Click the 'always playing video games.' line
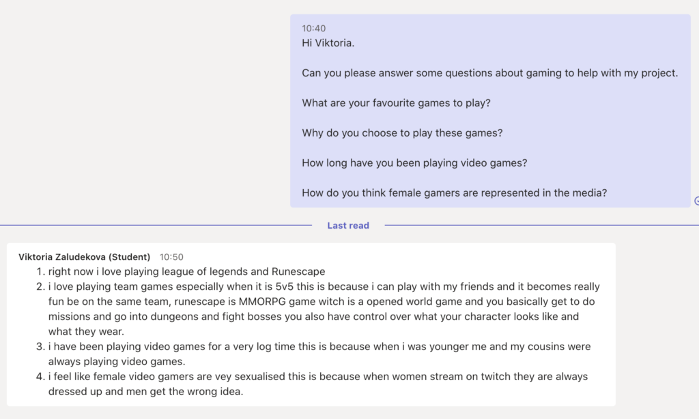This screenshot has height=419, width=699. (x=117, y=362)
